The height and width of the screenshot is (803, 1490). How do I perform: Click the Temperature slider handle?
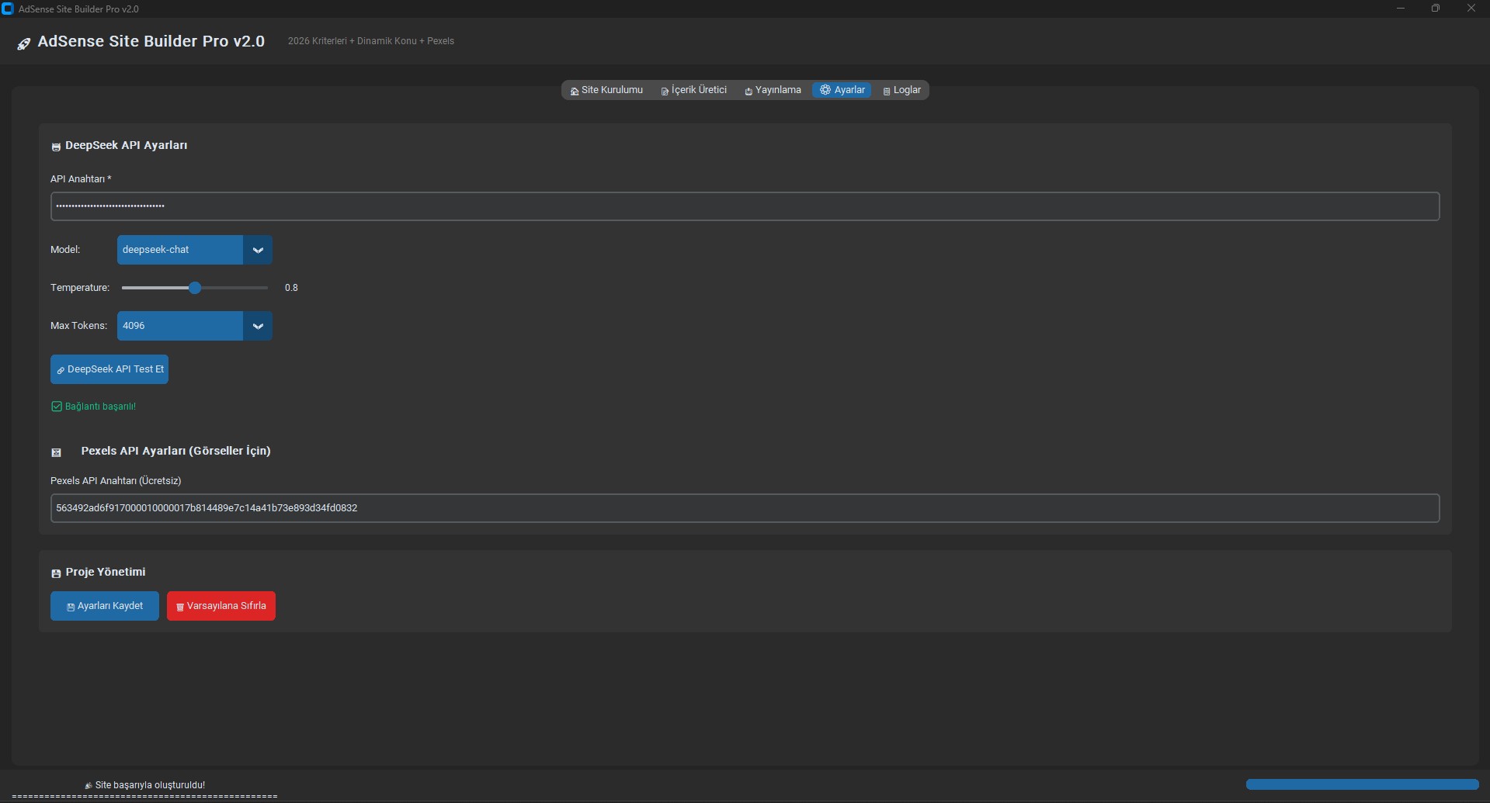point(195,288)
